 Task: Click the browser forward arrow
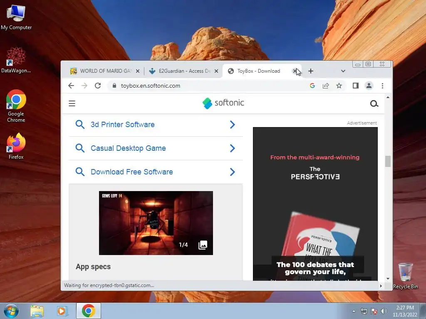coord(84,86)
